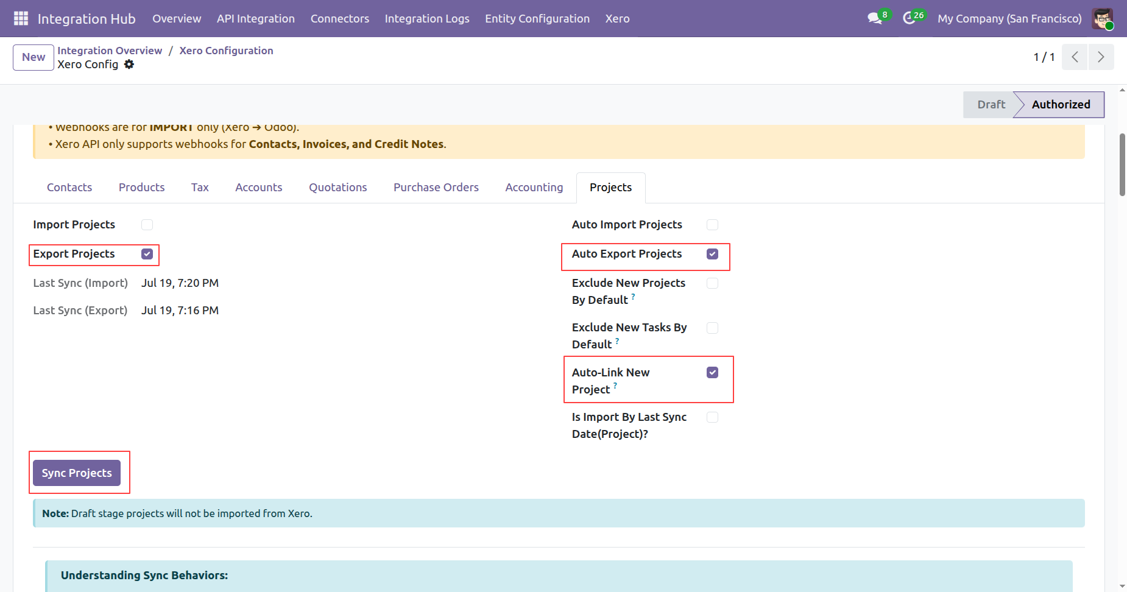
Task: Click the Sync Projects button
Action: coord(77,473)
